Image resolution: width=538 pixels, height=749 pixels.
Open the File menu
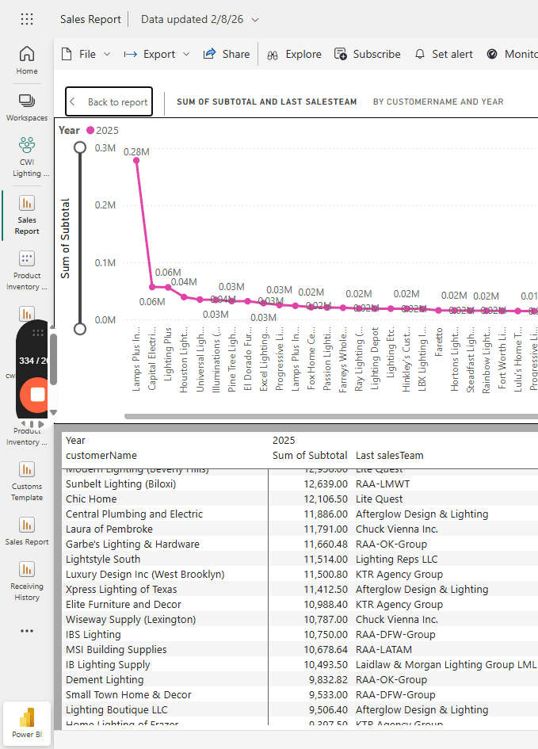click(86, 55)
